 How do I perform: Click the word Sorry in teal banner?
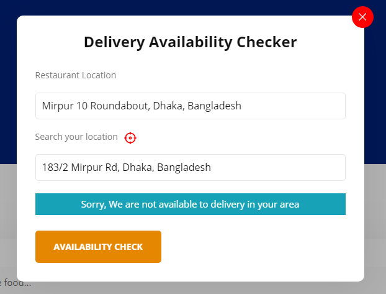[x=93, y=204]
